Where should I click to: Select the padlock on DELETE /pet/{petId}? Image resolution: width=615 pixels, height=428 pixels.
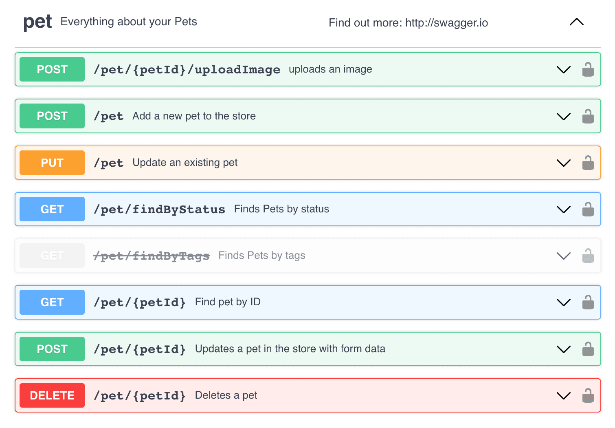pyautogui.click(x=588, y=395)
